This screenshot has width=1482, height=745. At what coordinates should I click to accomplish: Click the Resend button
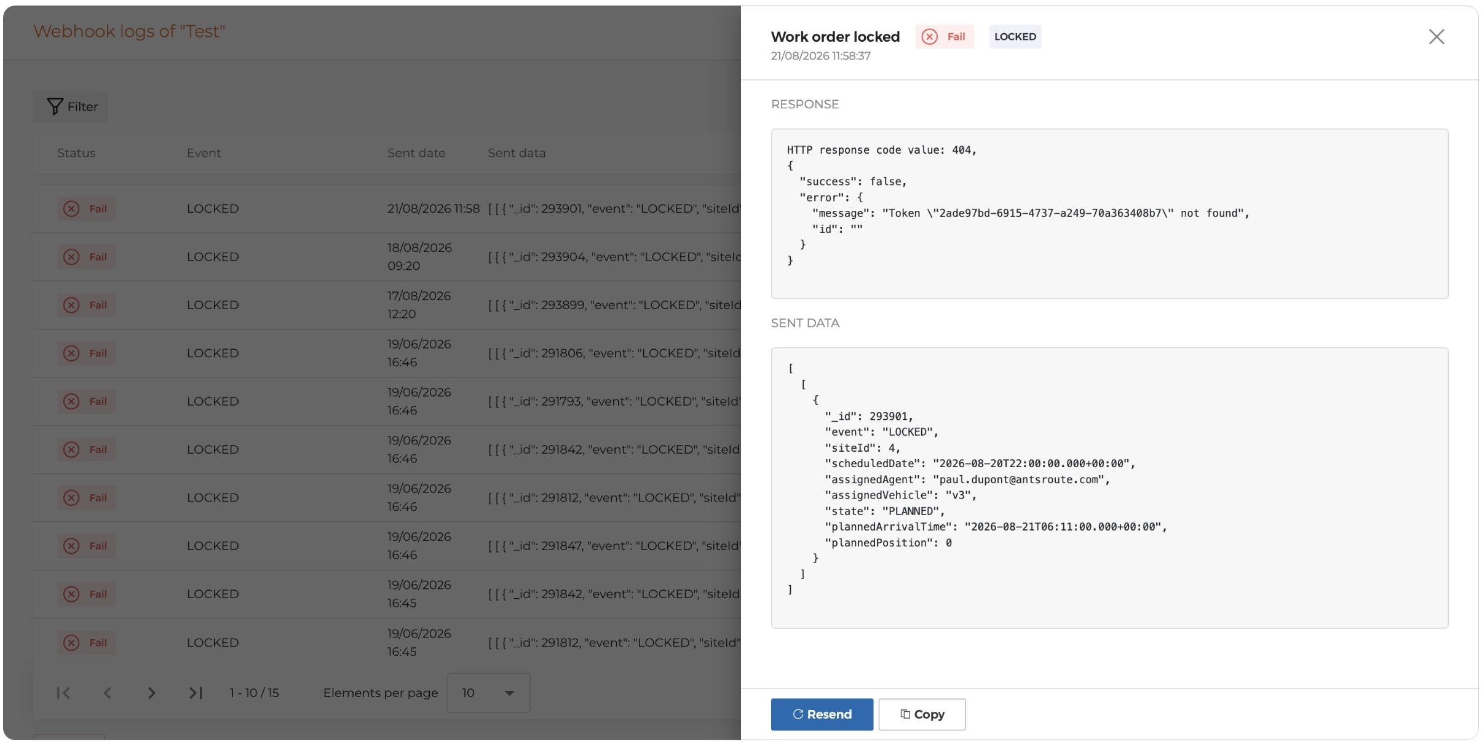click(x=822, y=714)
